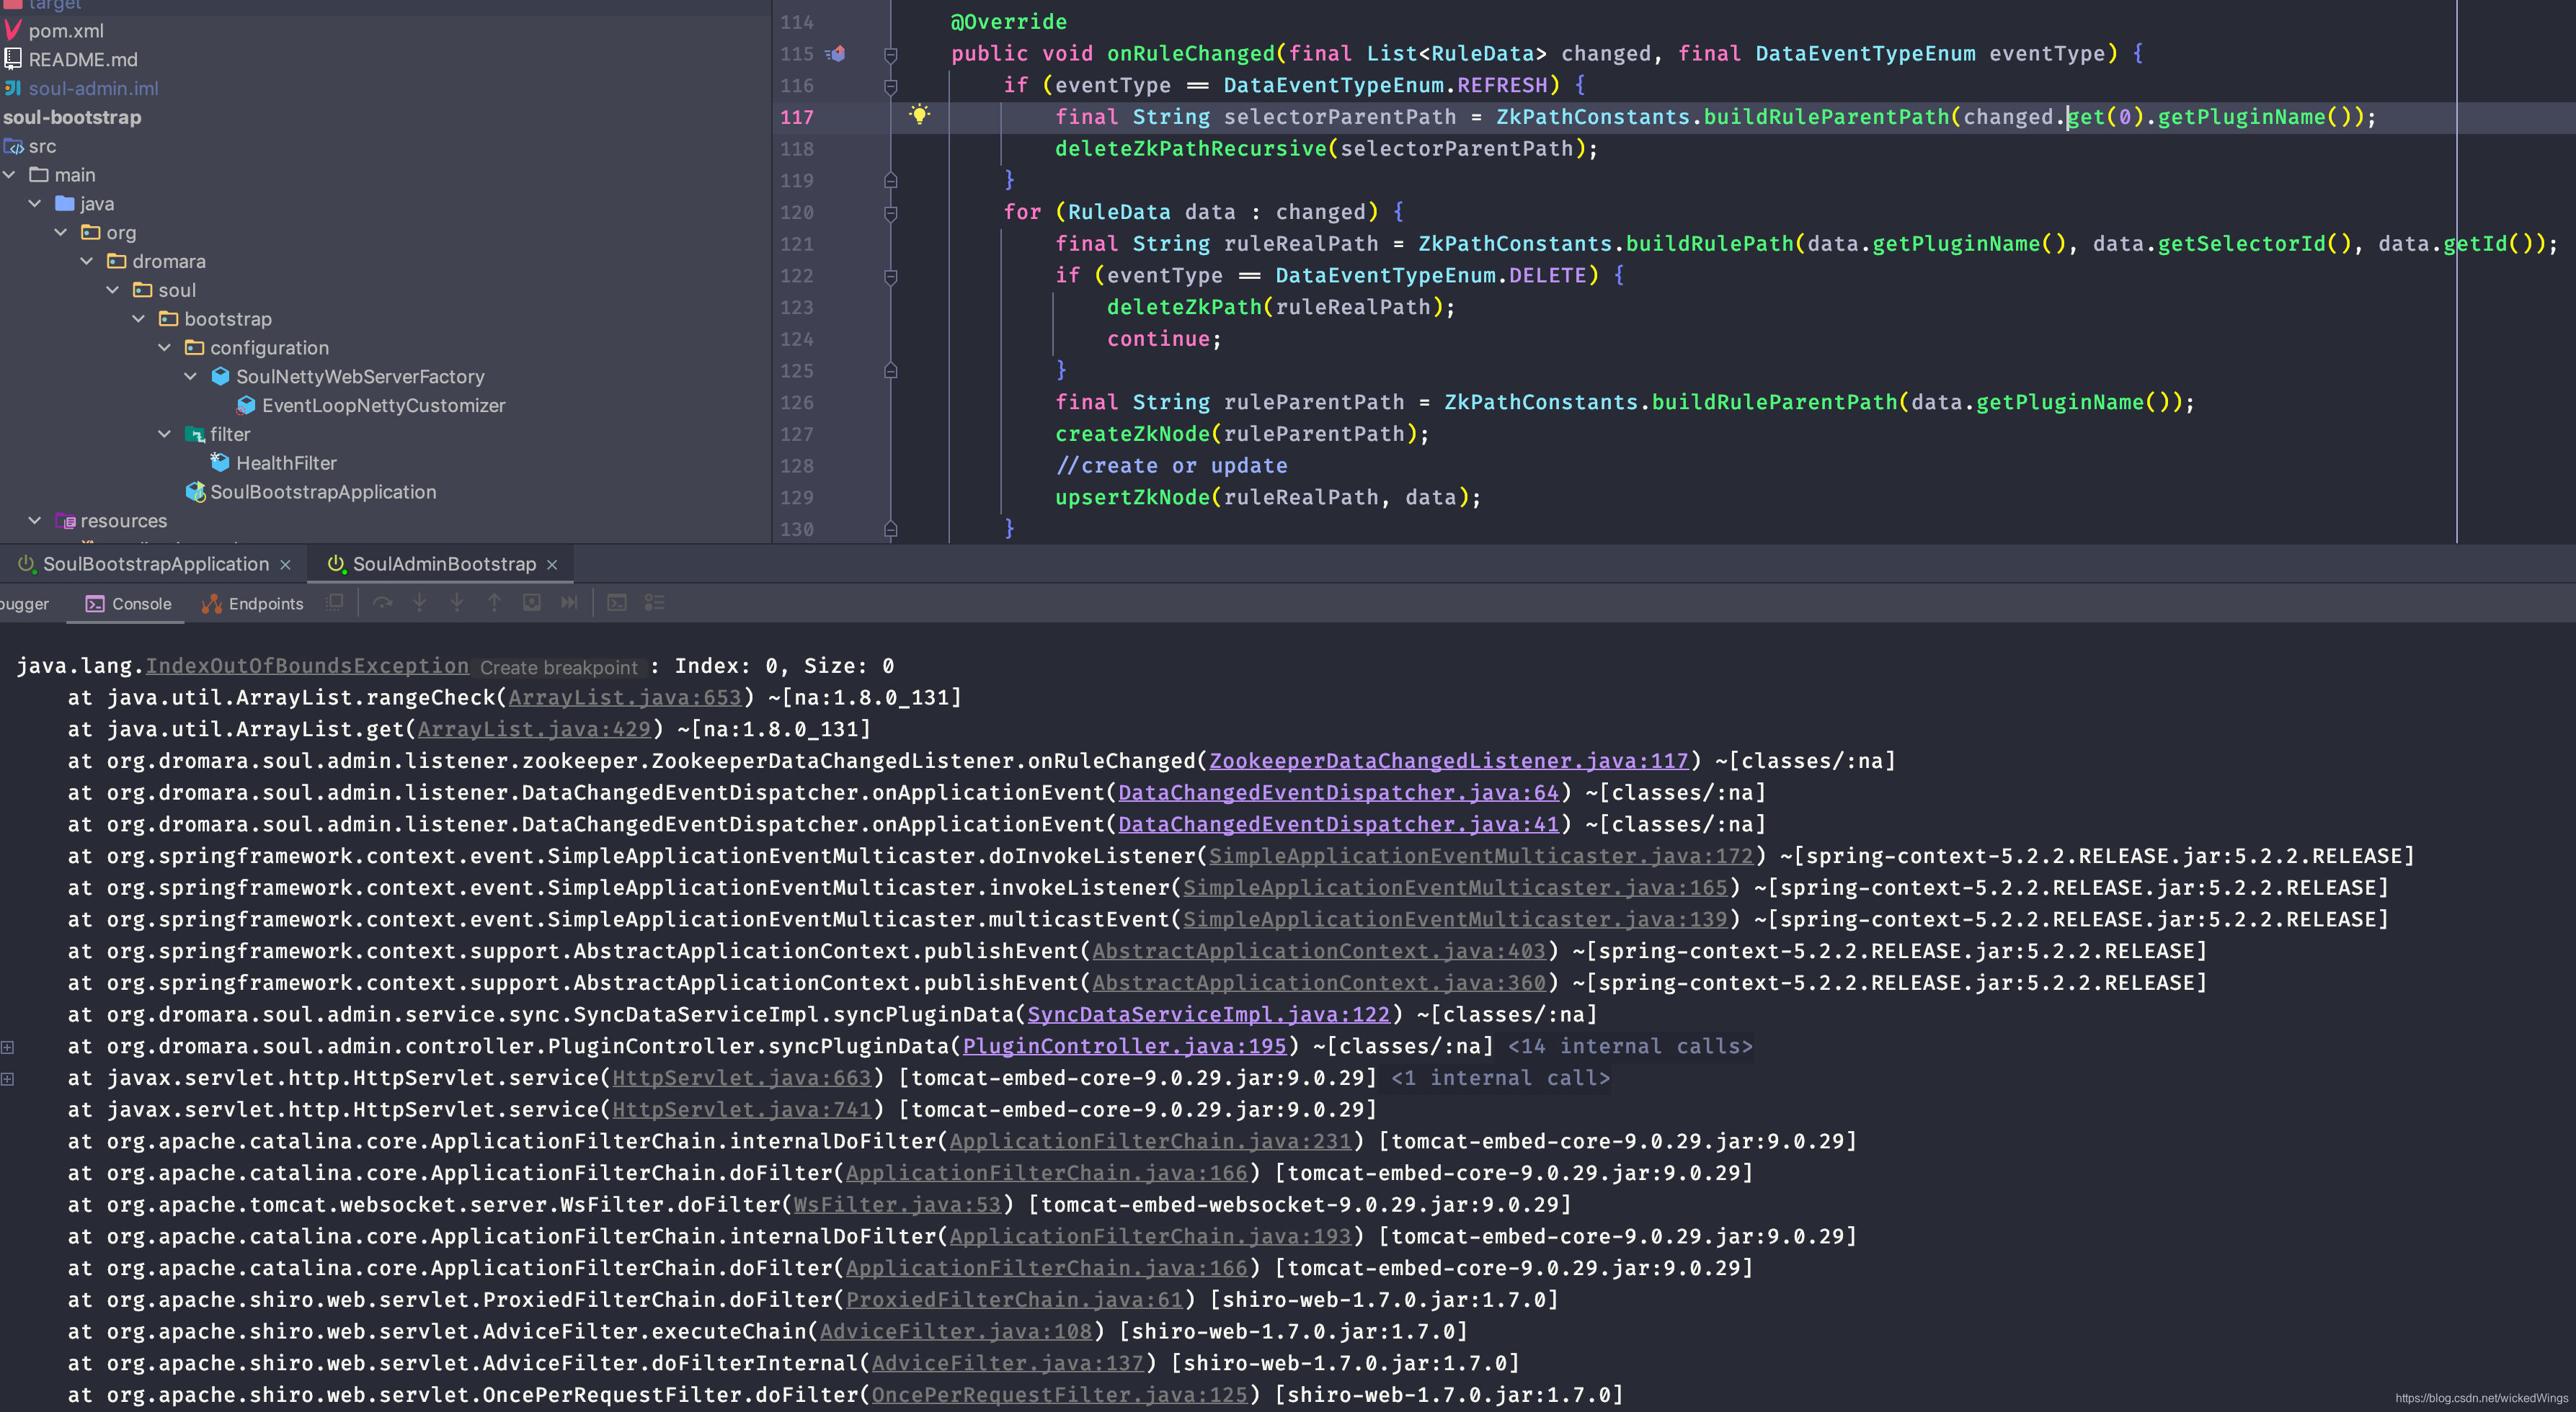
Task: Click the yellow intention lightbulb icon
Action: click(x=919, y=115)
